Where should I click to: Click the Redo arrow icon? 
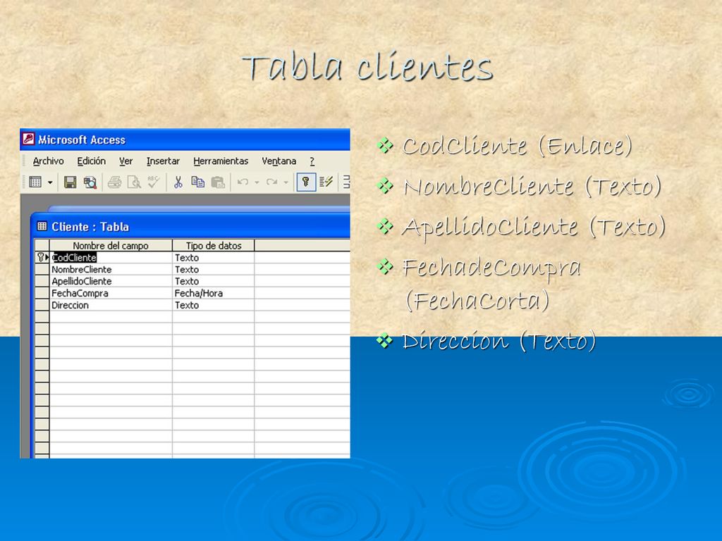271,182
